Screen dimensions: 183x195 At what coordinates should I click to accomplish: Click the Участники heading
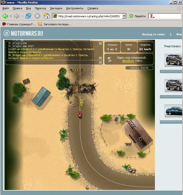[172, 46]
